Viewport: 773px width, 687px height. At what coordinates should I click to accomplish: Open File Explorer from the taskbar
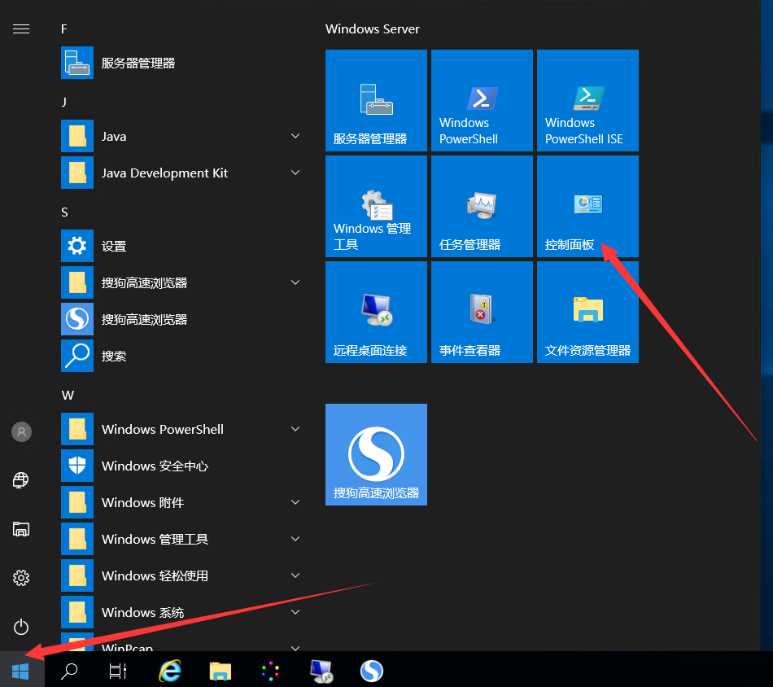tap(221, 672)
